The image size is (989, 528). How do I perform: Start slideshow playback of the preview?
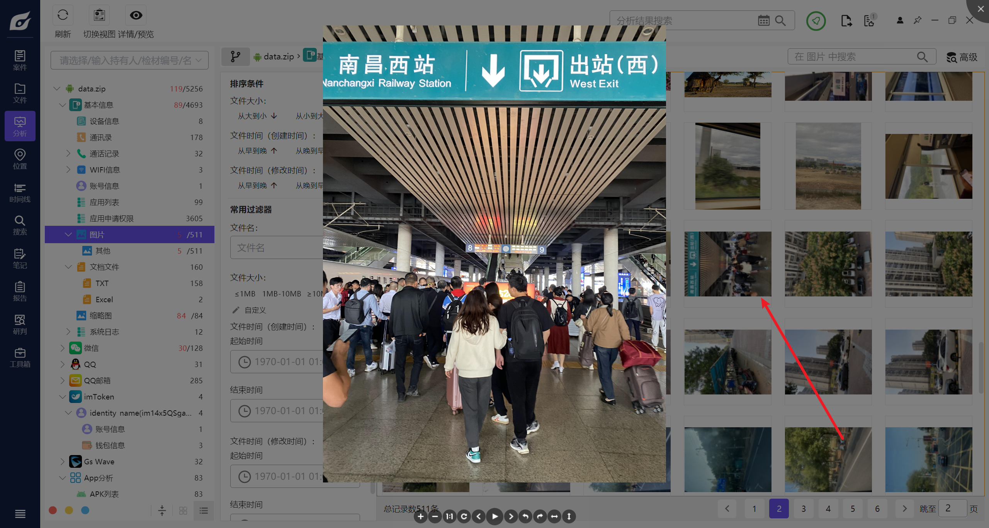pos(495,516)
